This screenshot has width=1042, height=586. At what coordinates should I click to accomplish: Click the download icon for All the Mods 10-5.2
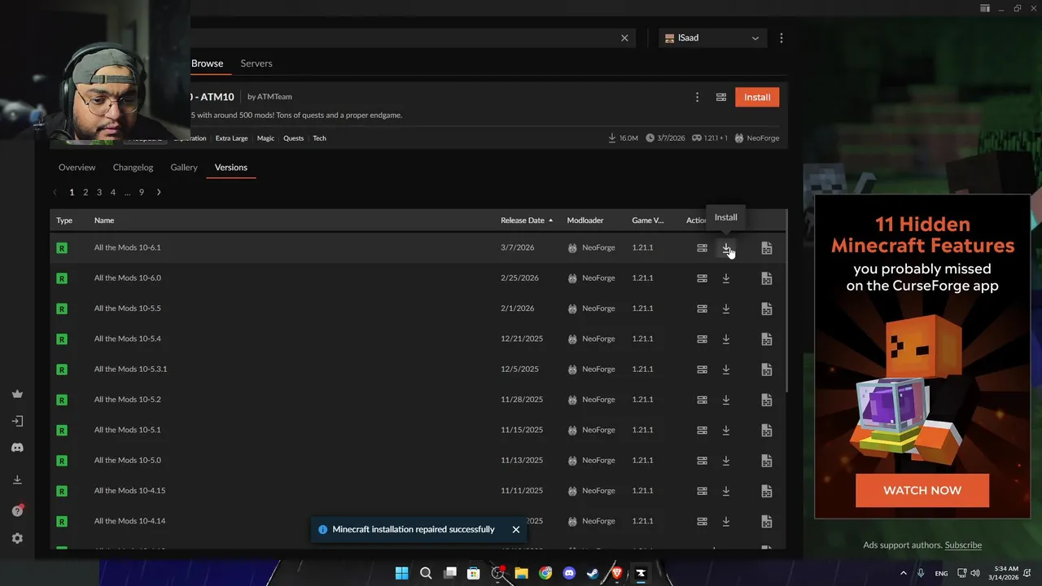726,400
